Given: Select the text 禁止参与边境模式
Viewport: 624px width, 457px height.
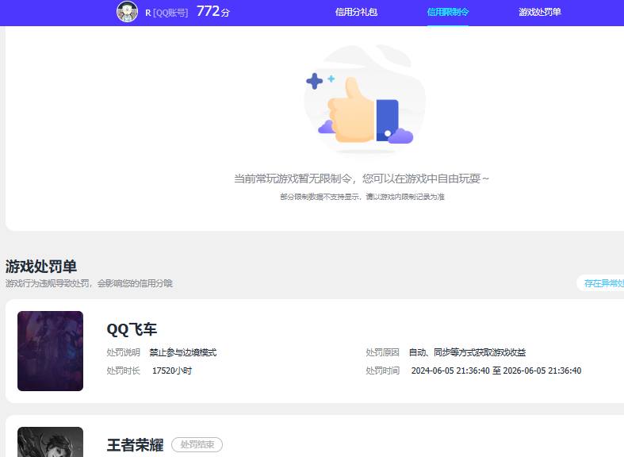Looking at the screenshot, I should pos(183,352).
